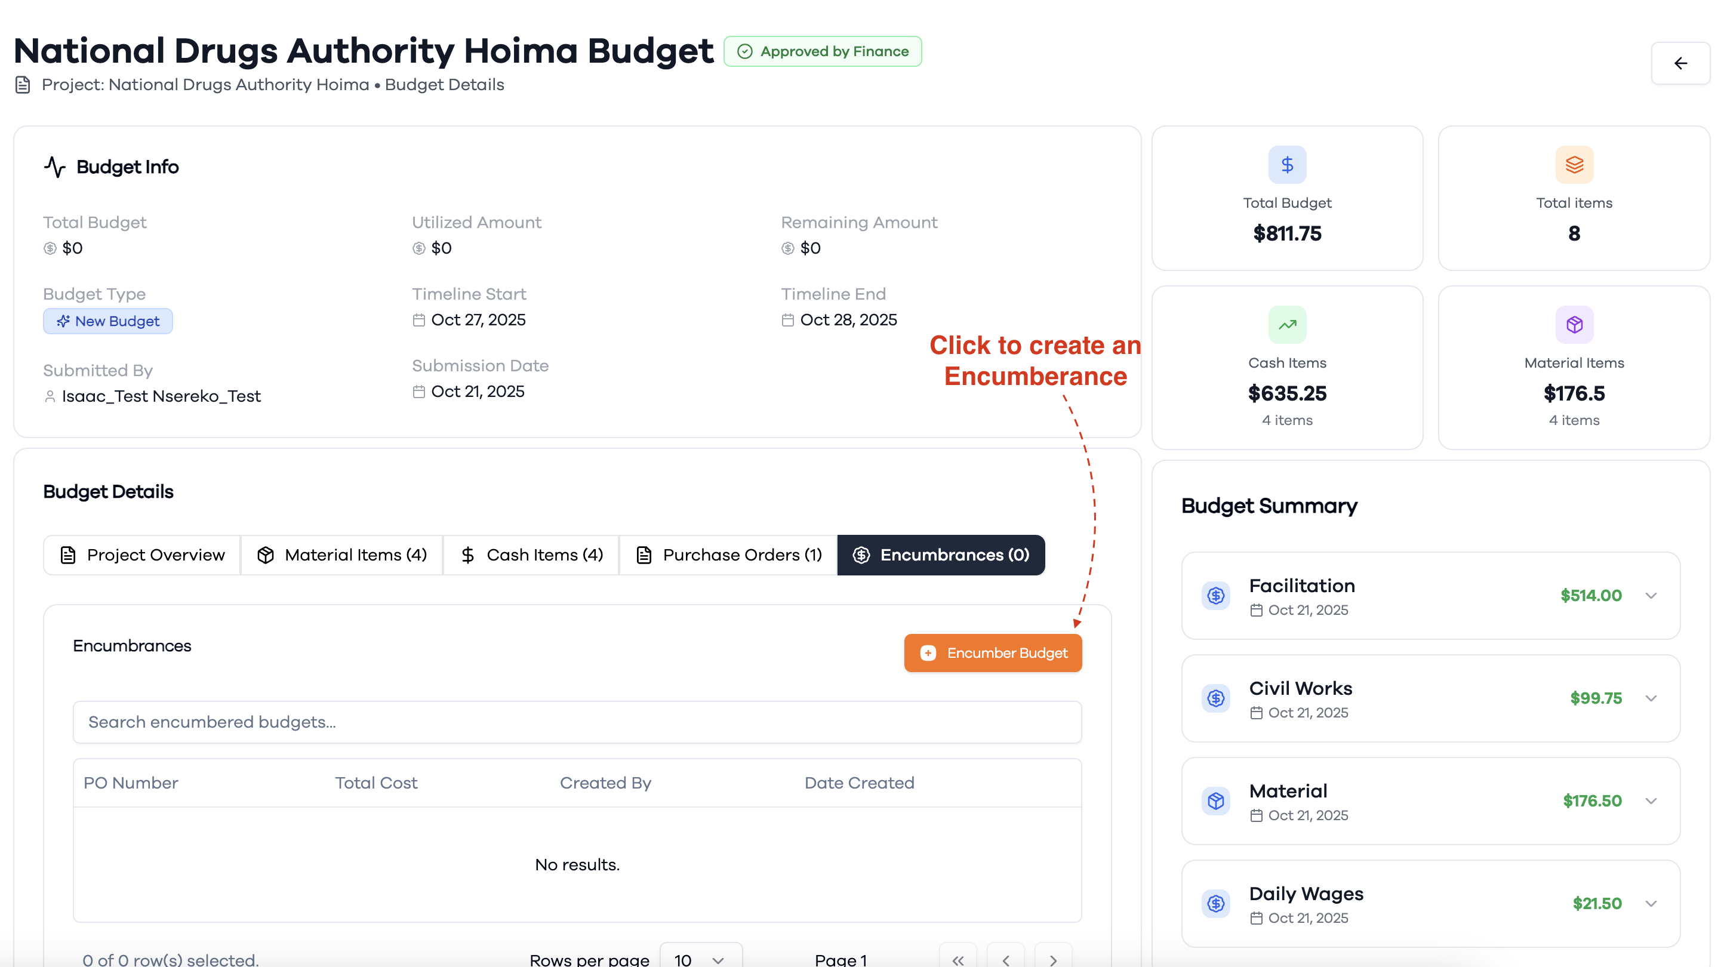Click the PO Number column header
Image resolution: width=1724 pixels, height=967 pixels.
131,783
